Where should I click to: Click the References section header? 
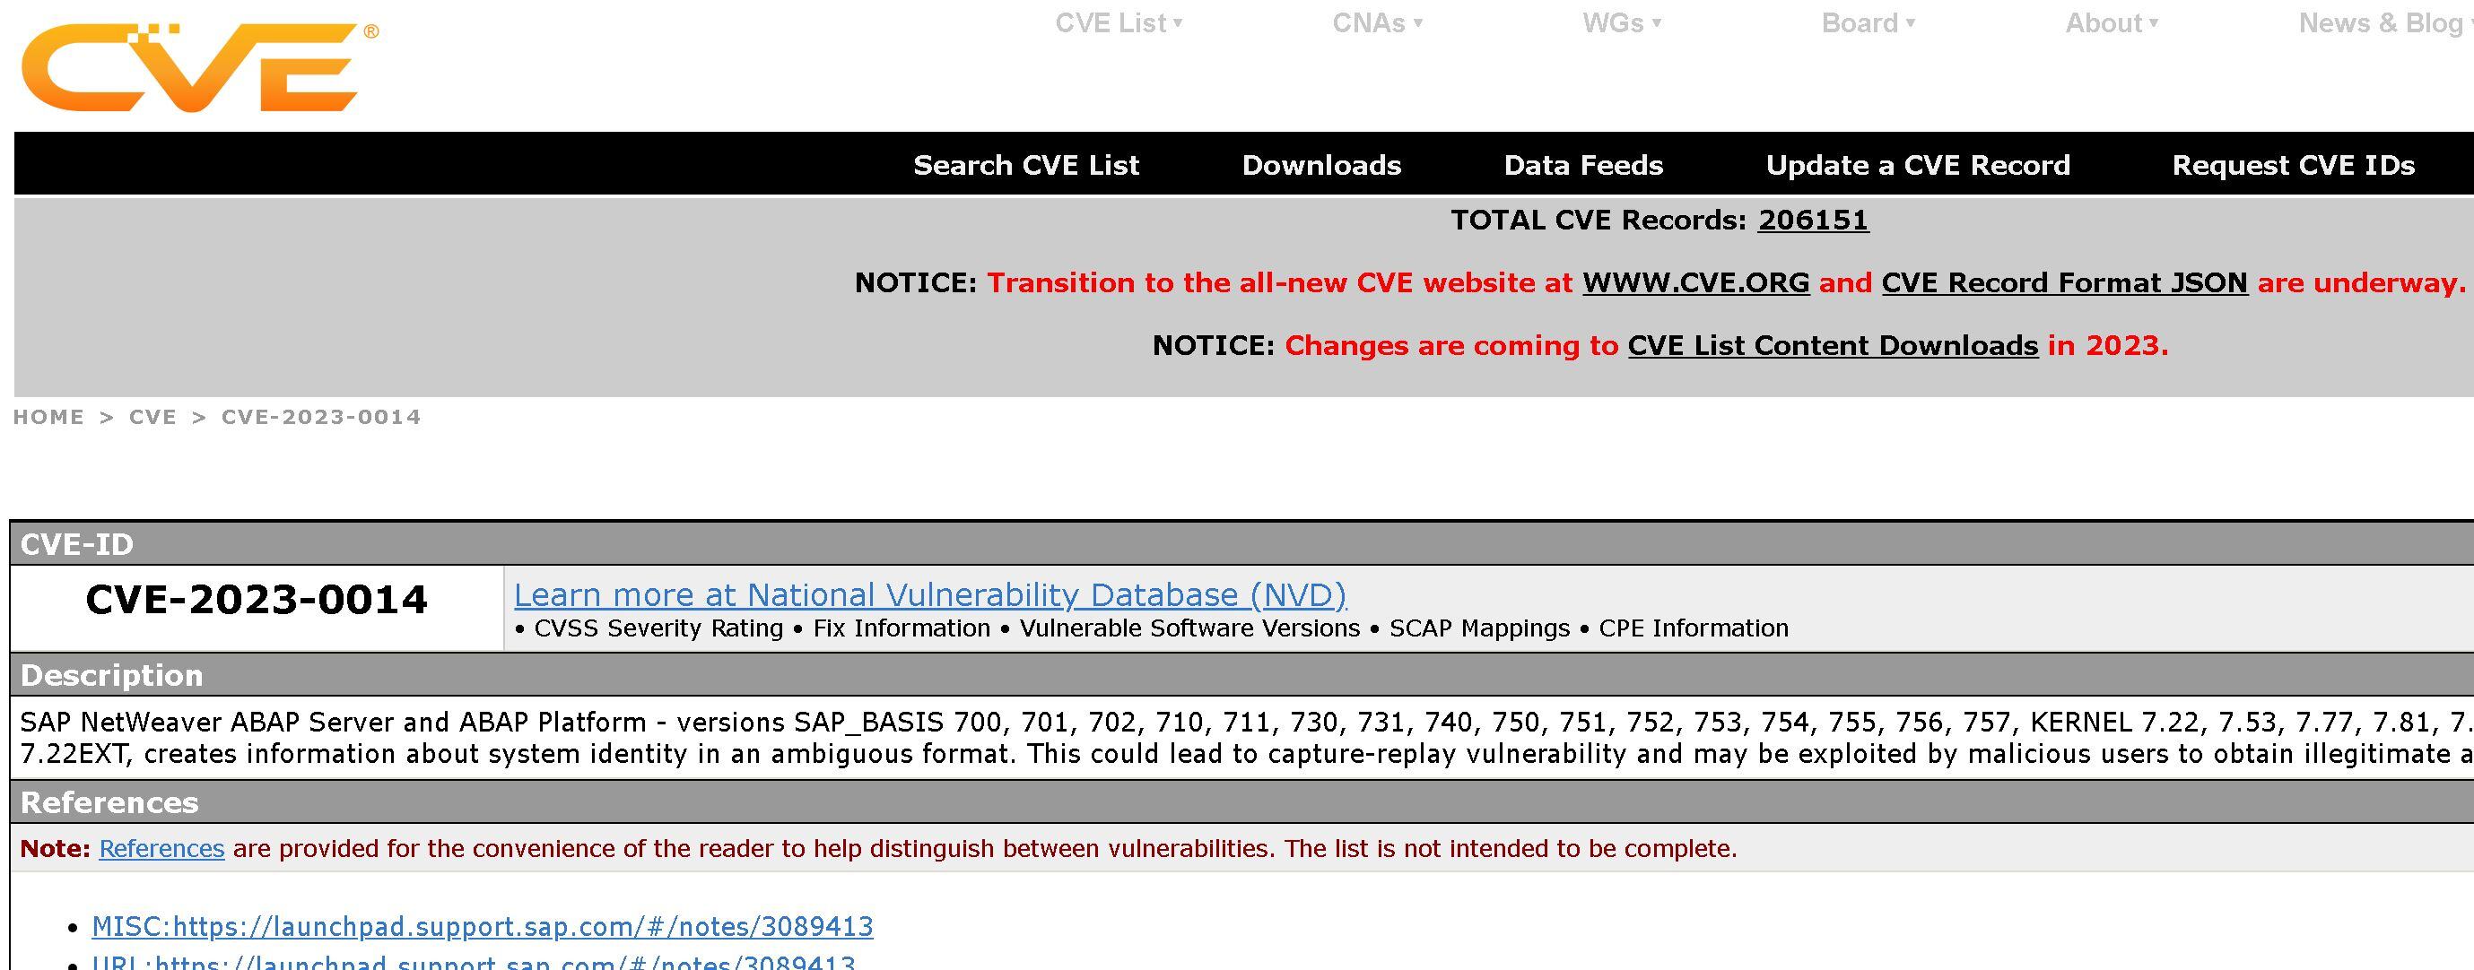tap(1241, 802)
